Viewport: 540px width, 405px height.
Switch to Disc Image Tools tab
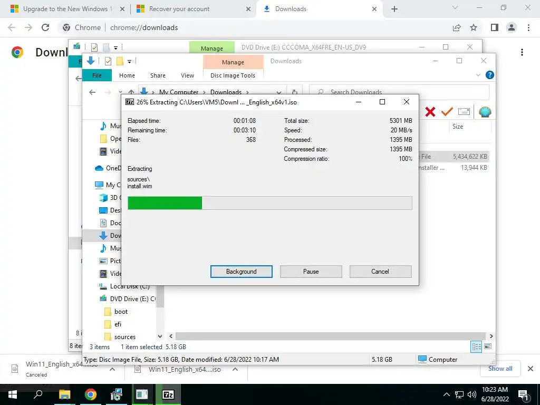pos(233,75)
